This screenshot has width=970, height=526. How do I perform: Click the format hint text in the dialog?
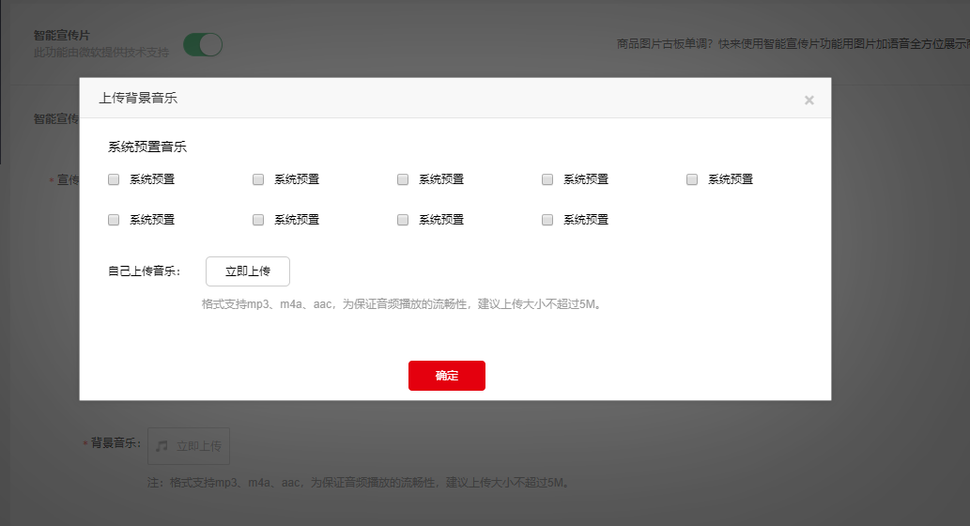[x=403, y=303]
